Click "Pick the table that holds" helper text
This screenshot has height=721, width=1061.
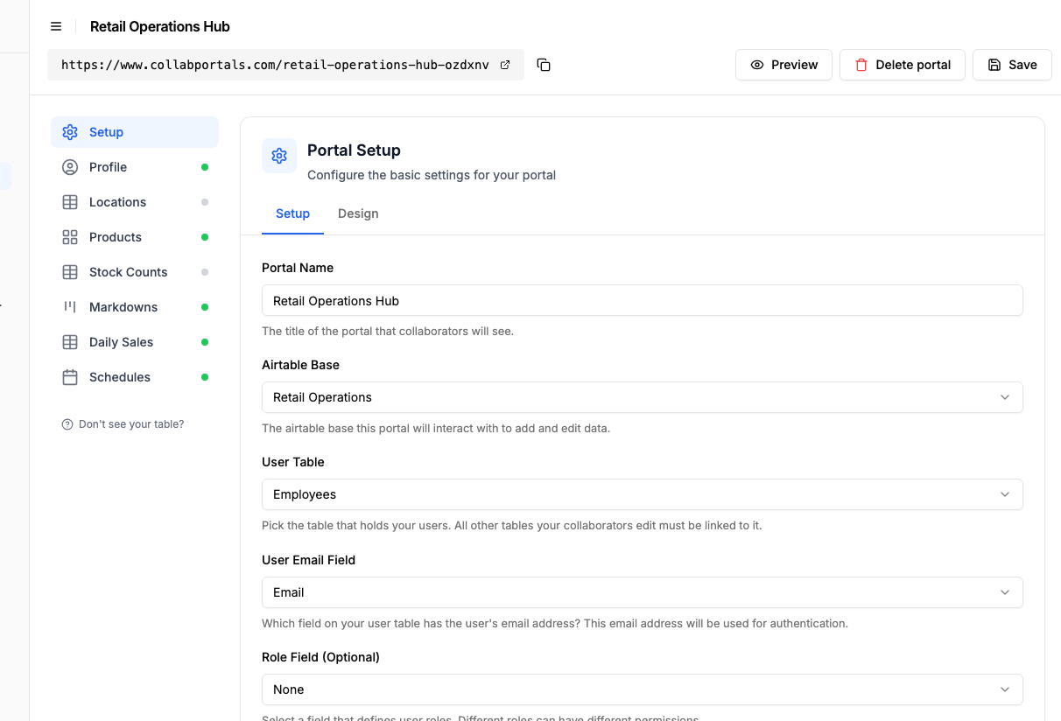[511, 526]
